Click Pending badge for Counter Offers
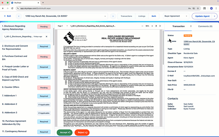This screenshot has width=219, height=137. pyautogui.click(x=44, y=88)
